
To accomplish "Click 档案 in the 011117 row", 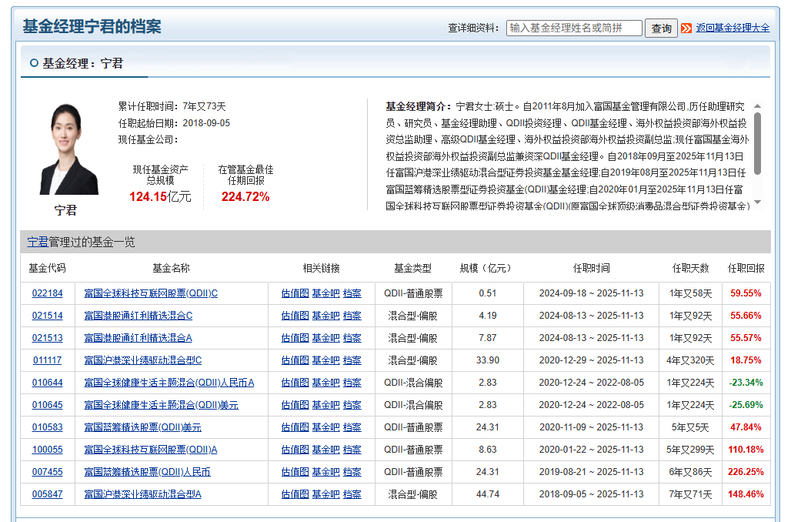I will [352, 360].
